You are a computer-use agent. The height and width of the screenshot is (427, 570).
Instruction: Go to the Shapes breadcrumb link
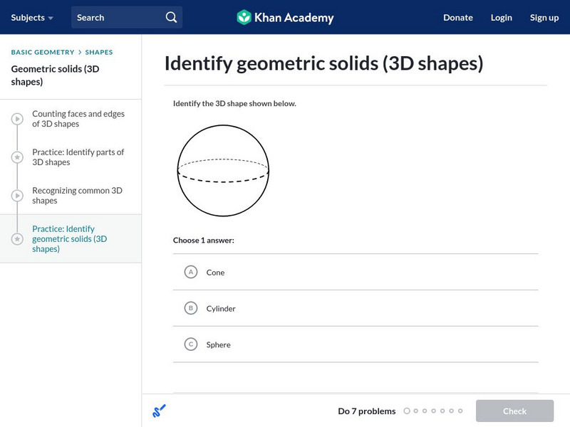coord(99,52)
